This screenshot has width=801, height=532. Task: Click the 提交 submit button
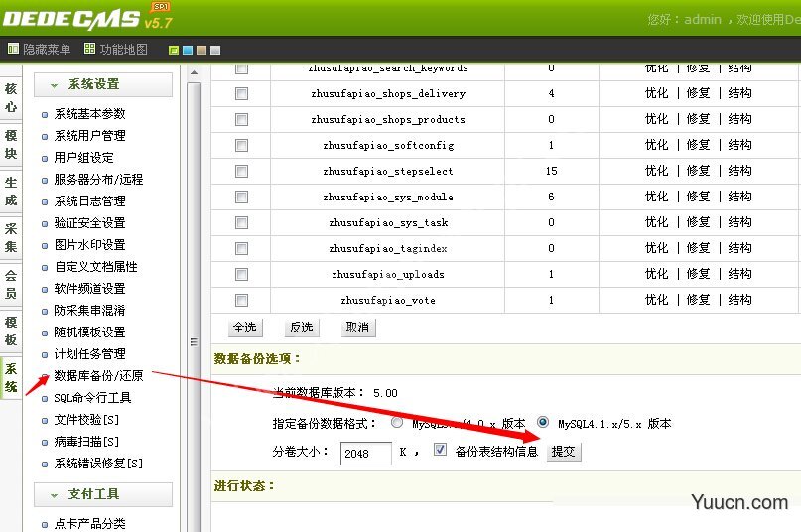(x=564, y=452)
